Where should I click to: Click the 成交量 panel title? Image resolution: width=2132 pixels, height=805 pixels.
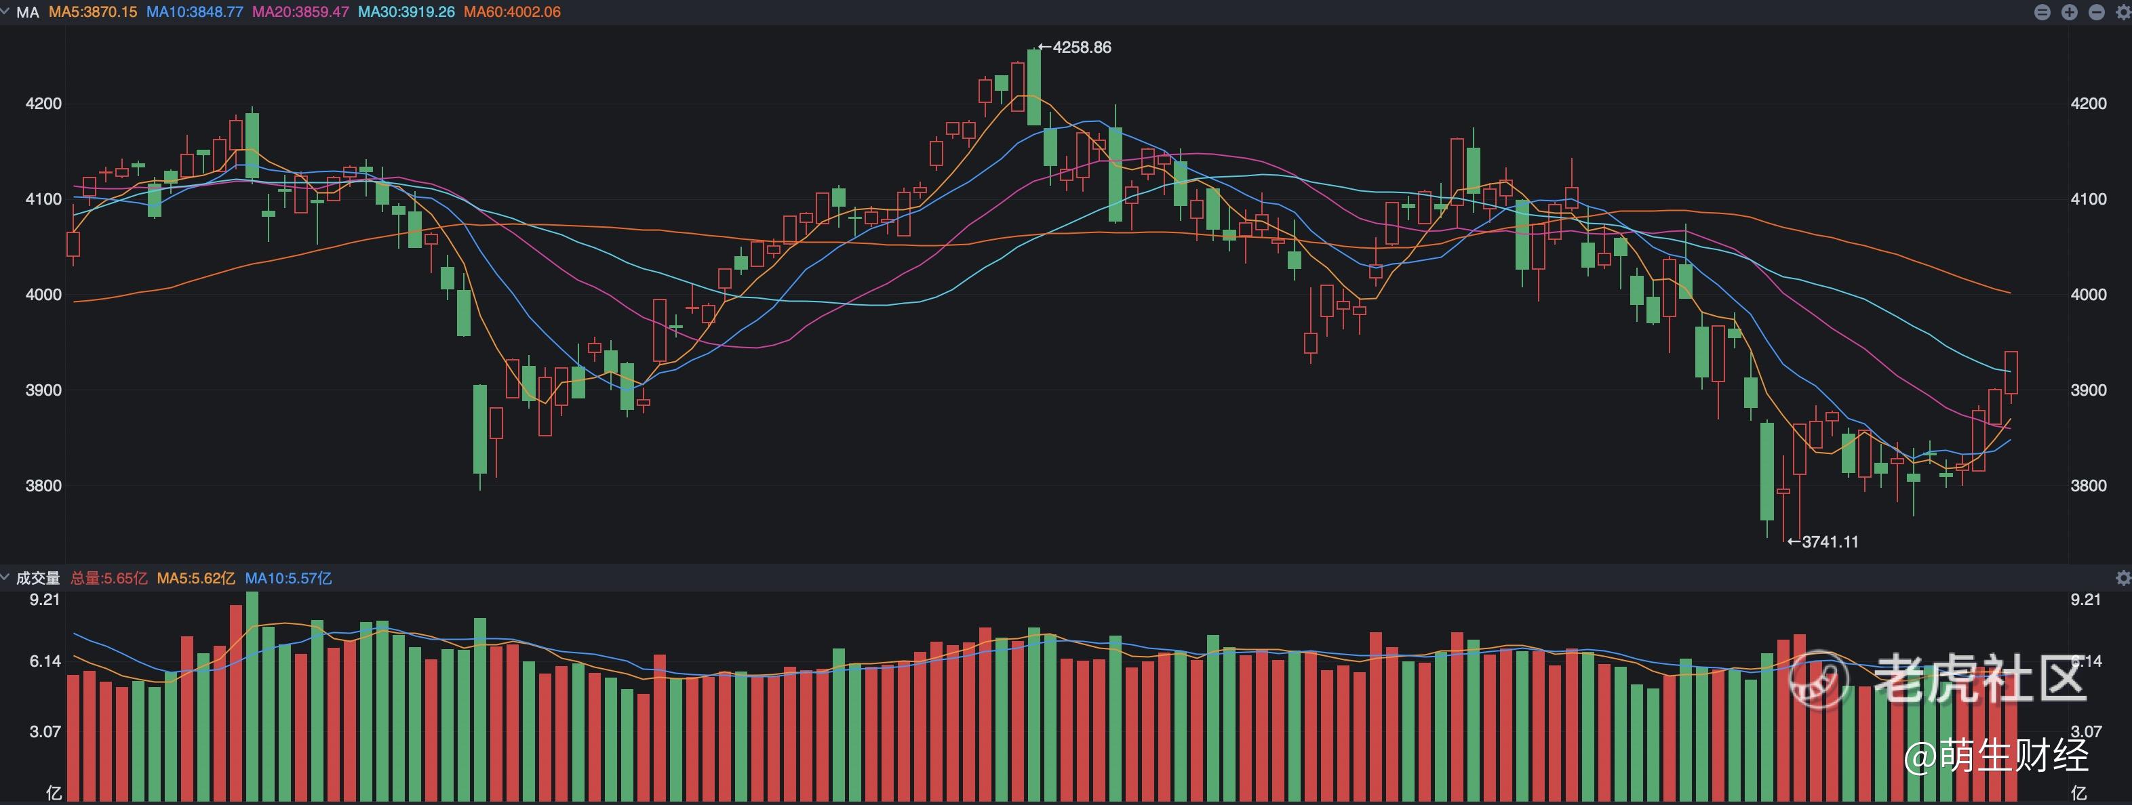(x=38, y=578)
